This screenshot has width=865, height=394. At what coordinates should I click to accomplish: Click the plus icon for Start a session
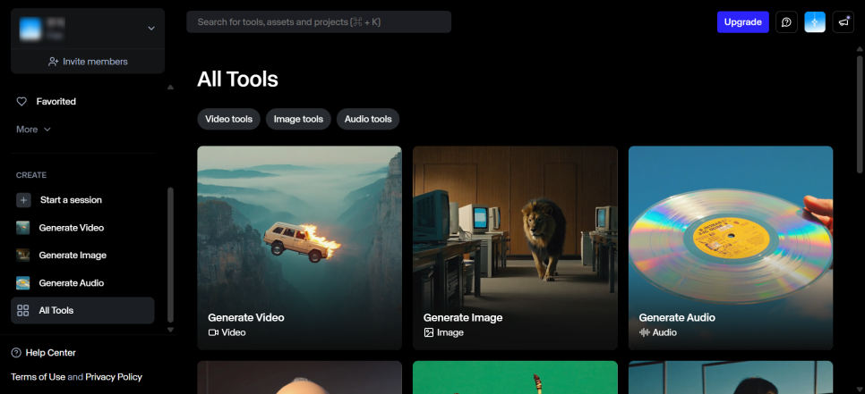tap(23, 200)
